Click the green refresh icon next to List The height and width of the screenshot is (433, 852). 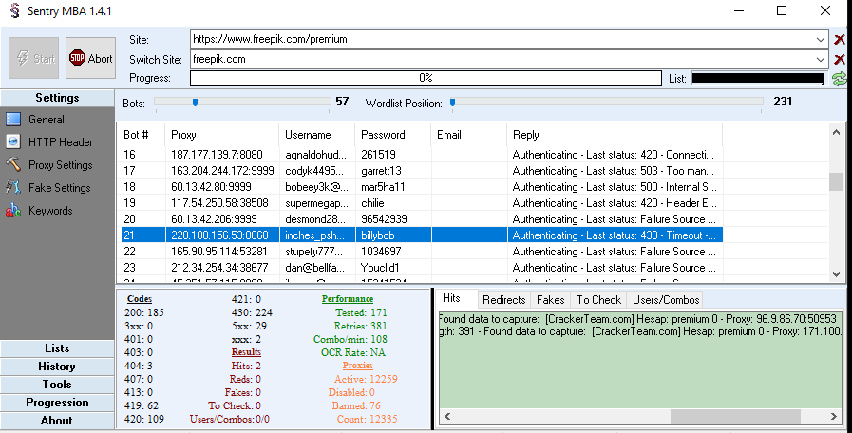[x=840, y=79]
